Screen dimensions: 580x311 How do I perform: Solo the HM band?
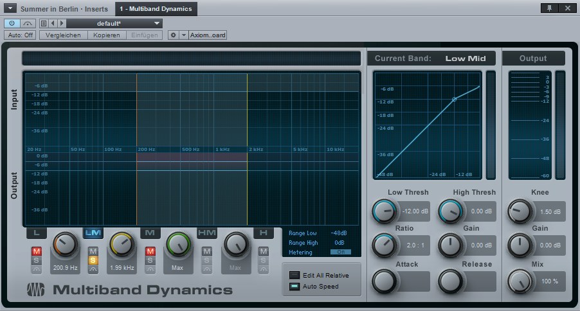pyautogui.click(x=207, y=260)
